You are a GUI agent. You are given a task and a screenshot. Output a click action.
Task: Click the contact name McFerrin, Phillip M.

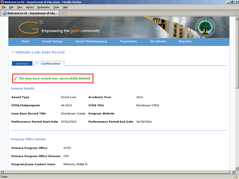click(x=76, y=164)
